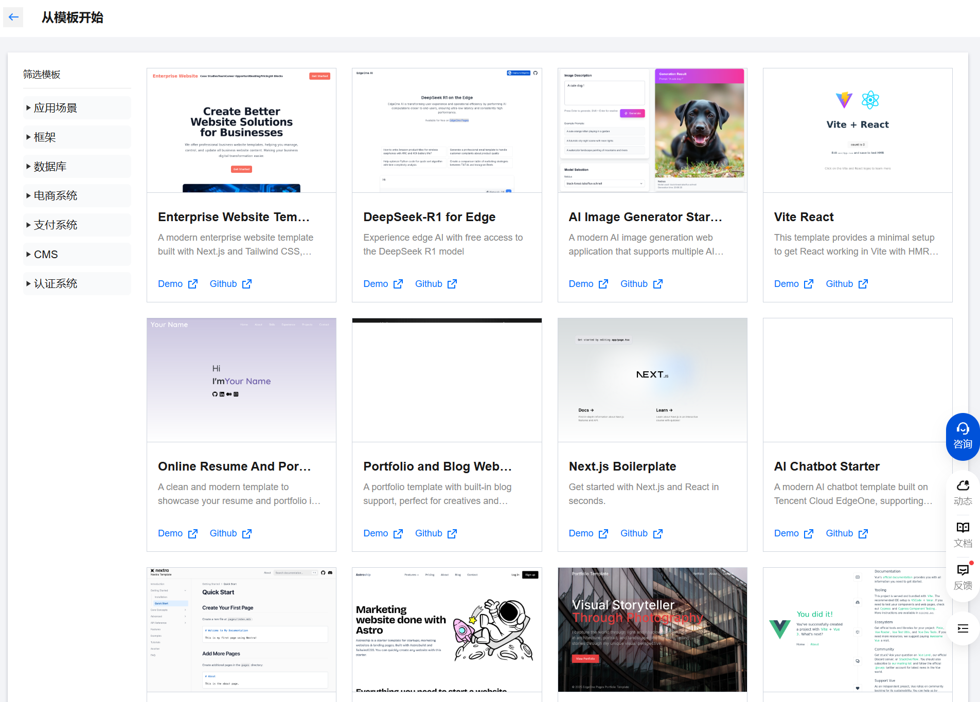Click the 筛选模板 filter heading

pos(42,75)
